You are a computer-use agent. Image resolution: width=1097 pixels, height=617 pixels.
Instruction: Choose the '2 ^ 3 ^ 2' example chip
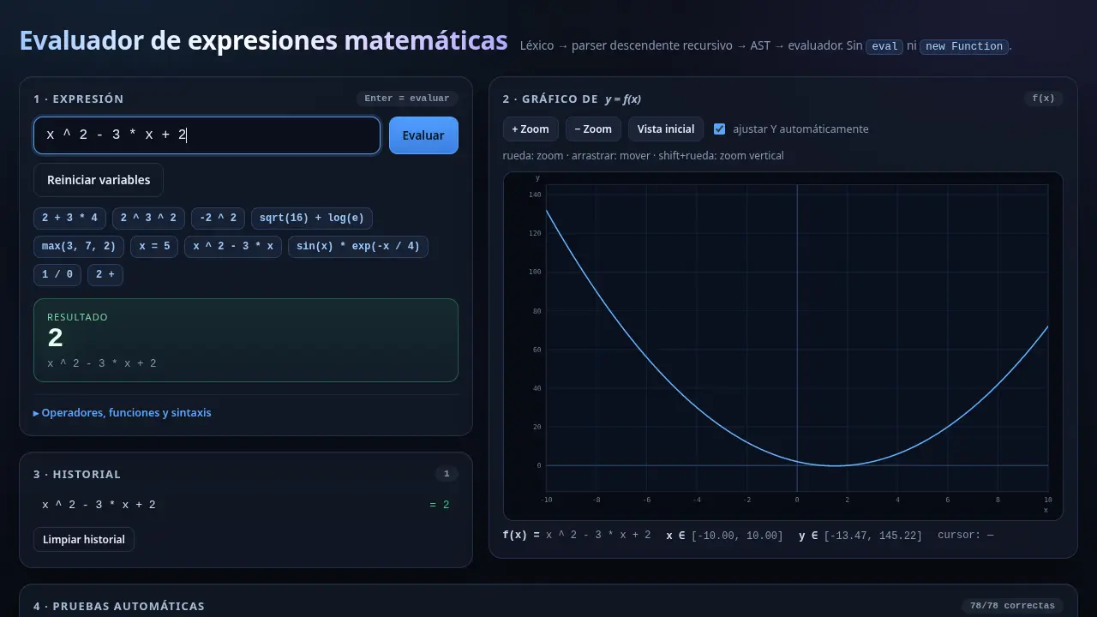point(148,219)
